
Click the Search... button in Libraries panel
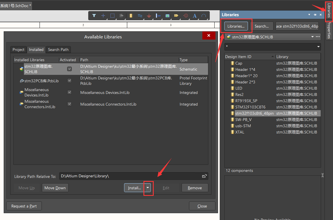pos(262,26)
